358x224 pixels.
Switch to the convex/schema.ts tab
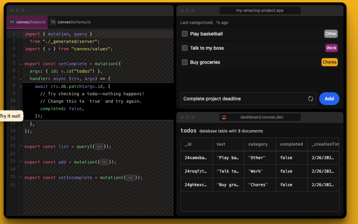coord(74,22)
